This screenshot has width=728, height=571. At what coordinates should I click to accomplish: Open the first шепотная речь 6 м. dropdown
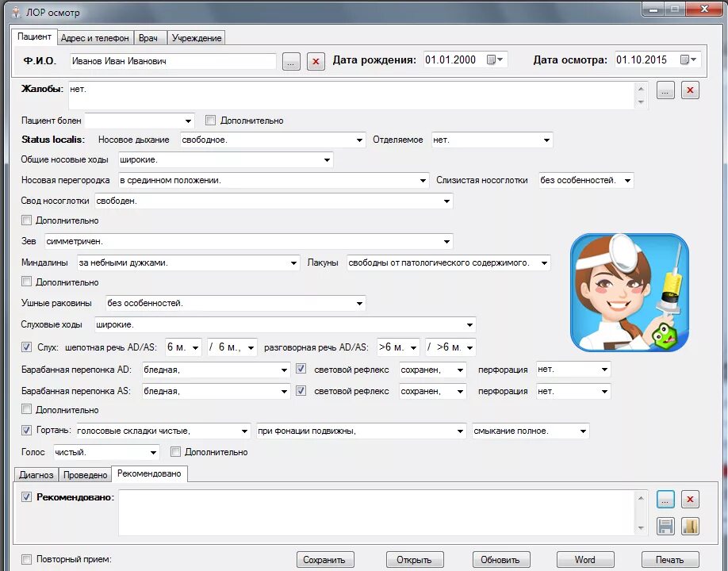pos(196,347)
